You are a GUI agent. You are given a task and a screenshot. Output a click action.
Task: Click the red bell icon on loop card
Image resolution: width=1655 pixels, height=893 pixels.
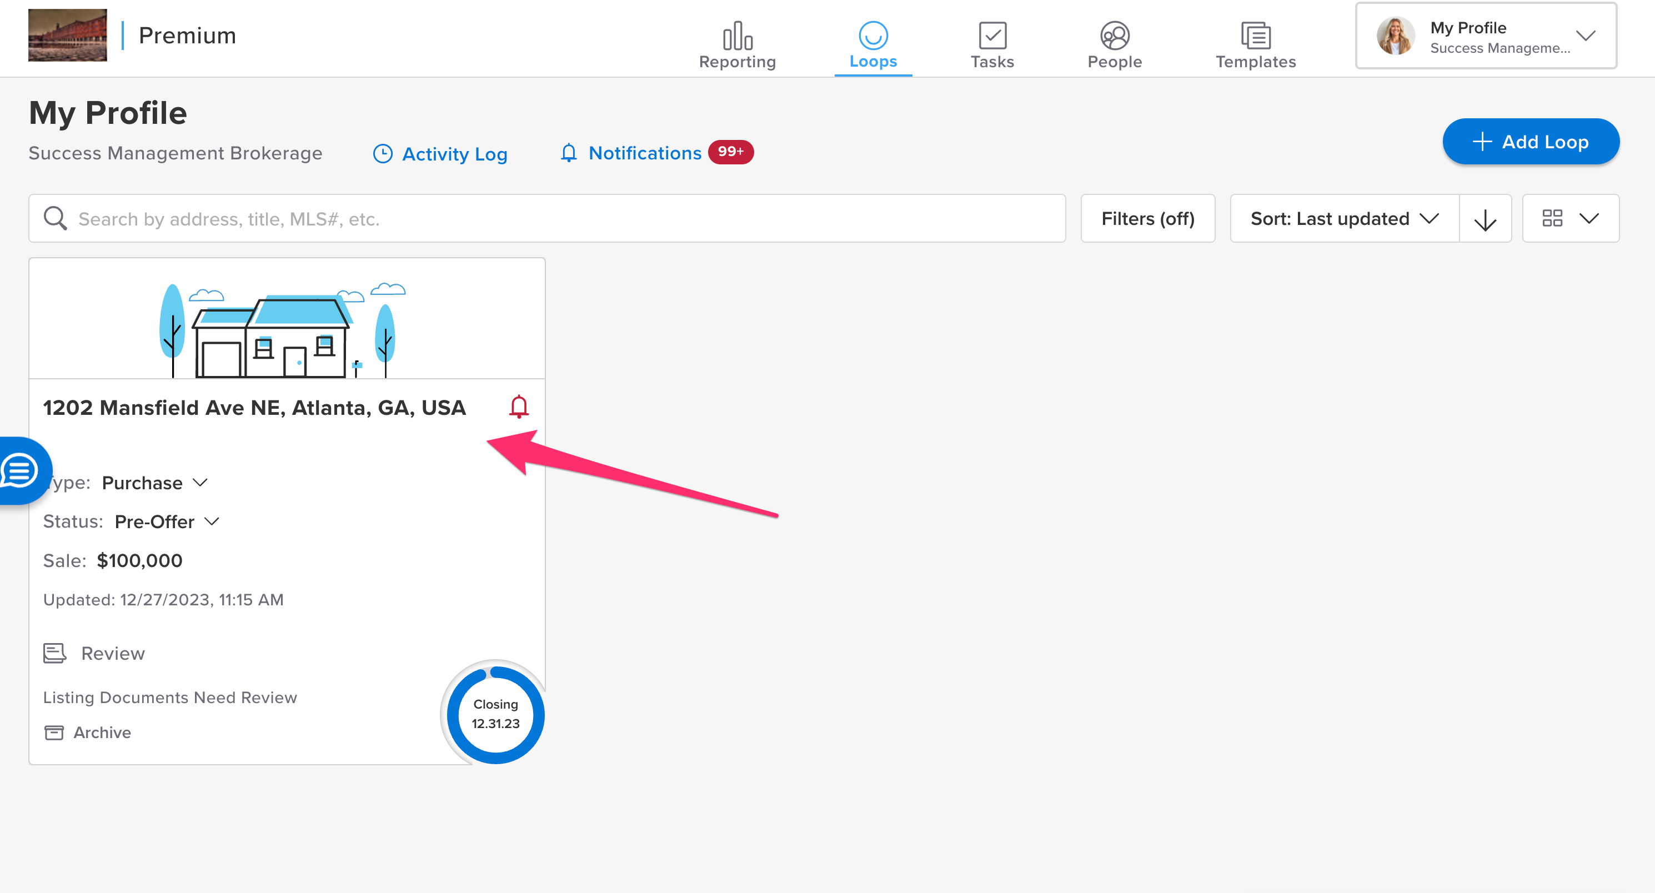(519, 407)
